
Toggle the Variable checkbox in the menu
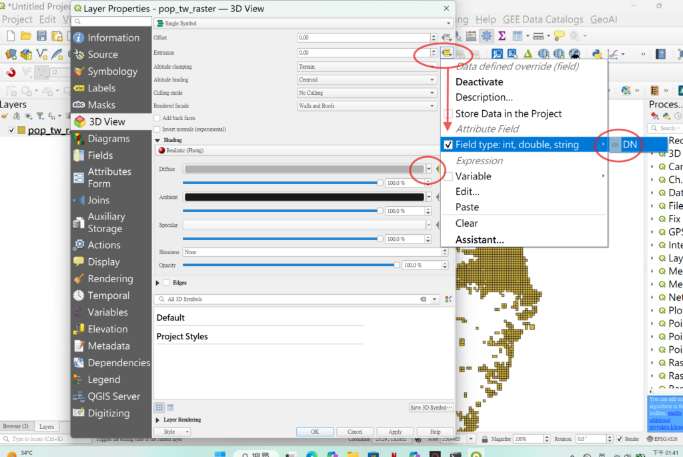coord(448,176)
